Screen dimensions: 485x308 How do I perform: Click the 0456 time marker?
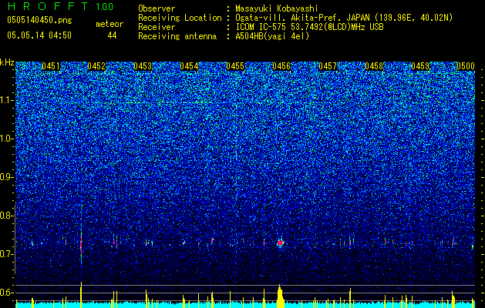point(281,66)
